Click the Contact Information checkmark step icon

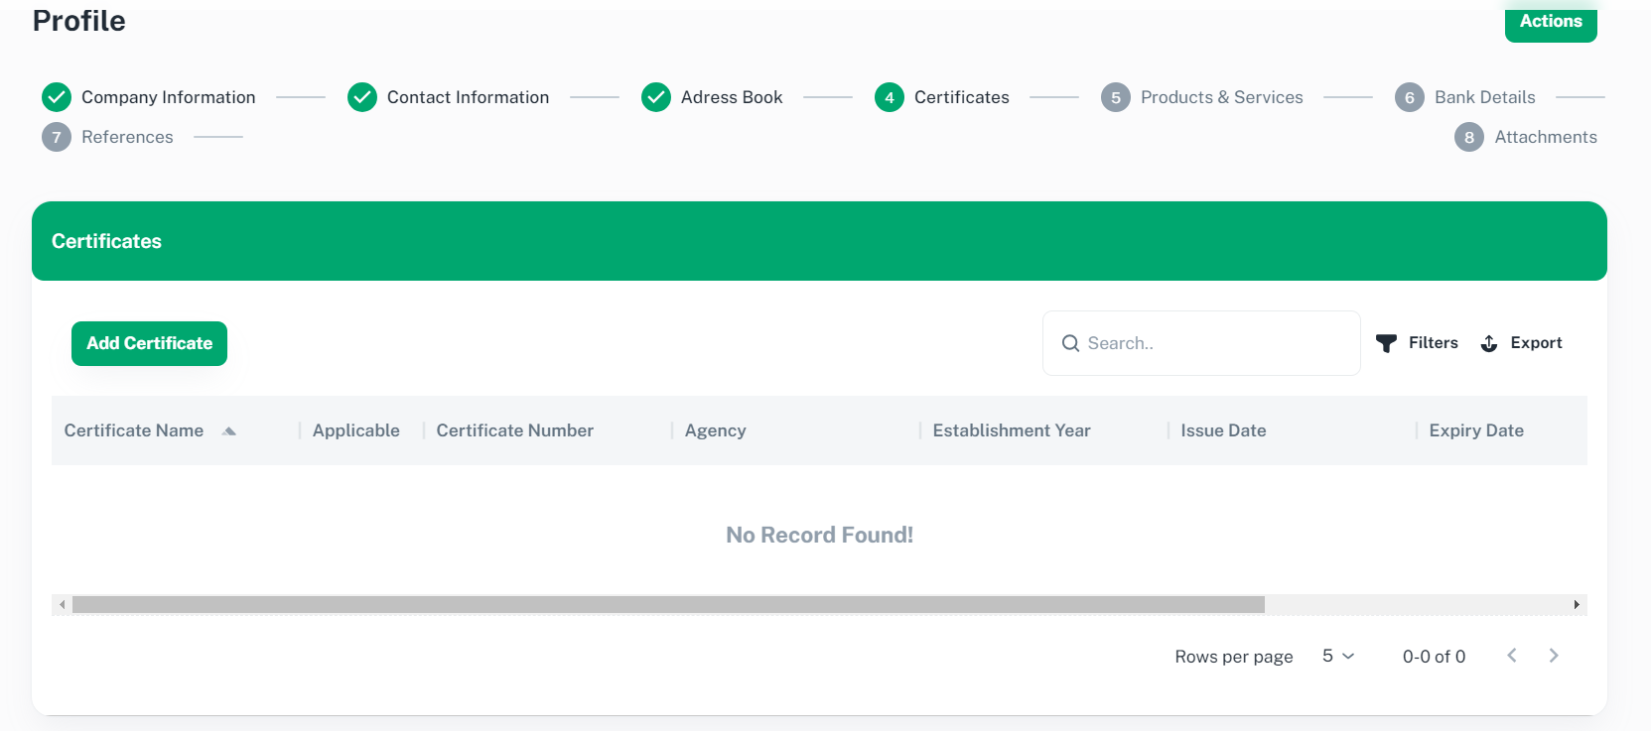[362, 97]
